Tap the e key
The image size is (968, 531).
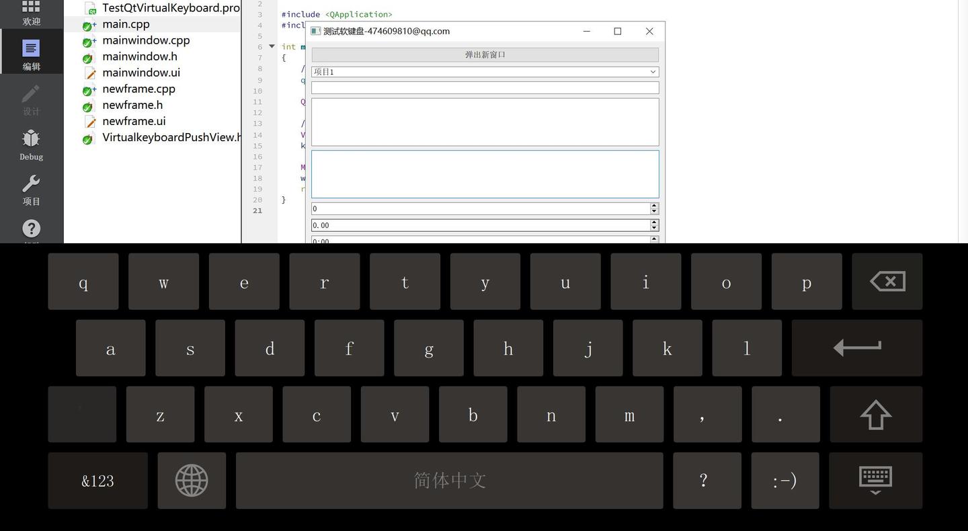click(x=244, y=282)
